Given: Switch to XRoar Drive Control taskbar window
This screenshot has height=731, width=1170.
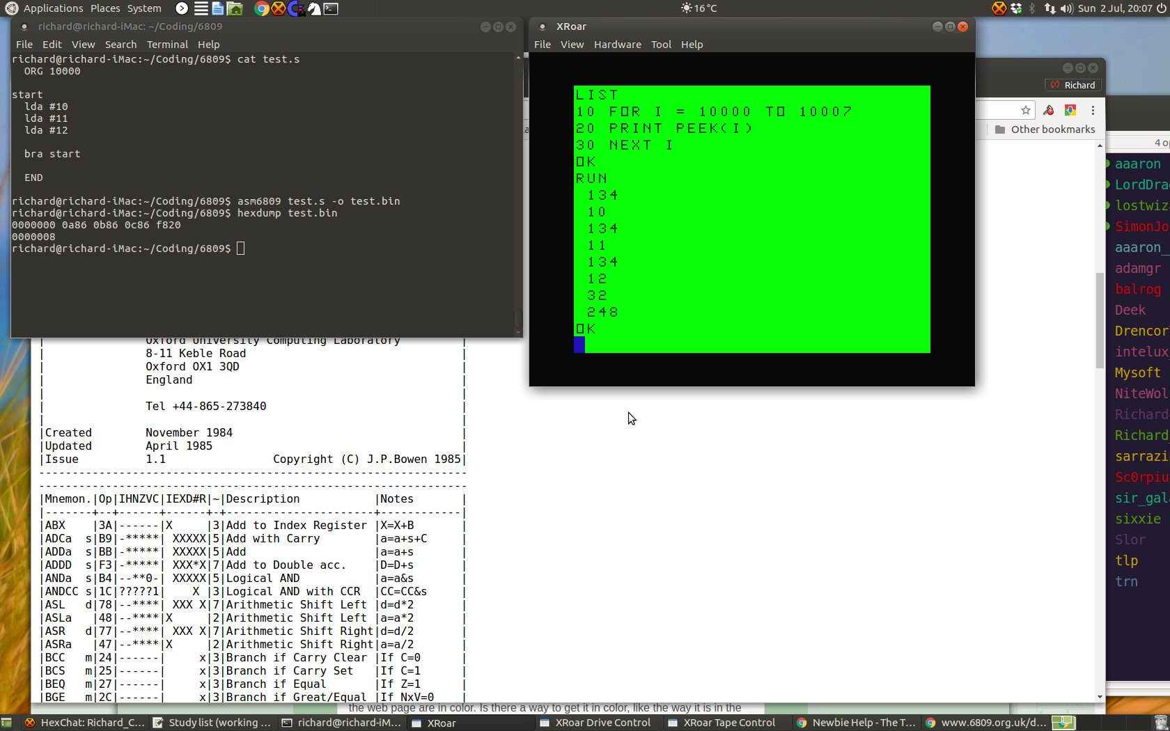Looking at the screenshot, I should coord(596,723).
